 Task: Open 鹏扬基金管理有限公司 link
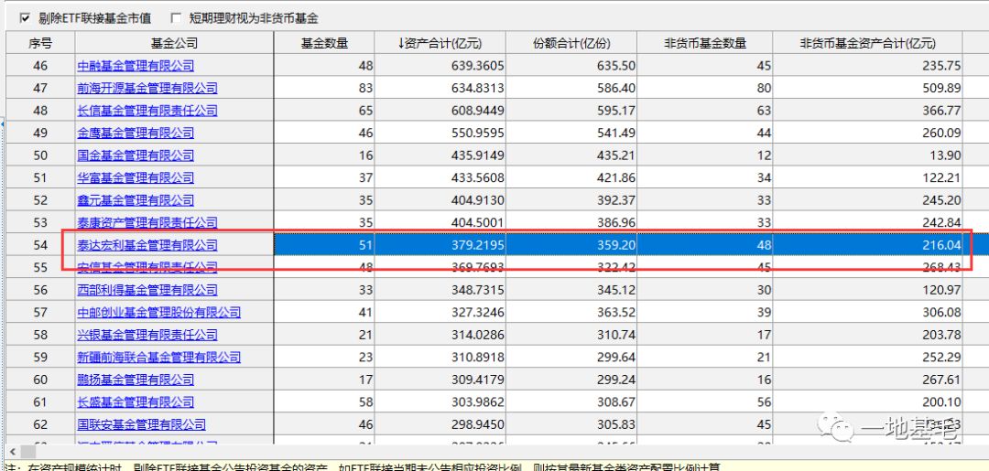tap(136, 380)
